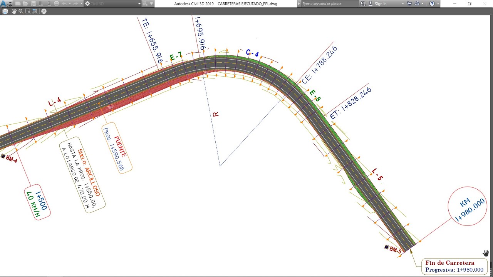Open the Sign In dropdown arrow

(403, 3)
